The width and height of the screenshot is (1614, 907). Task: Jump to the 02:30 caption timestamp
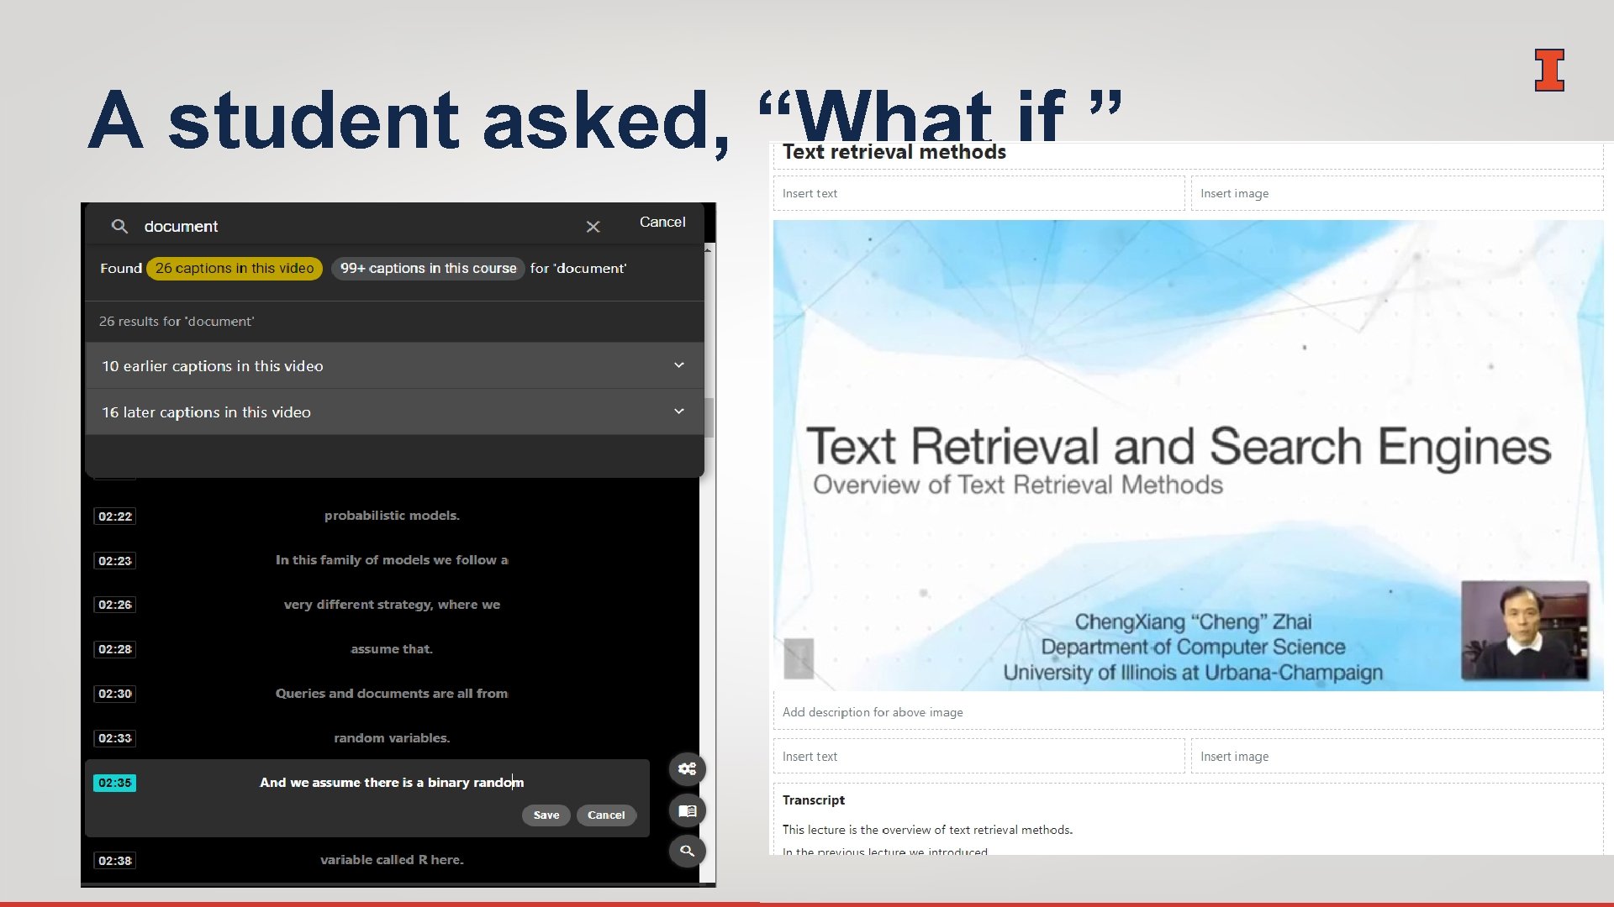(114, 693)
